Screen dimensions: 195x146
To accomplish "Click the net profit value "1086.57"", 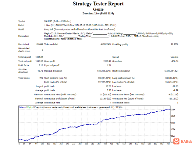I will (39, 61).
